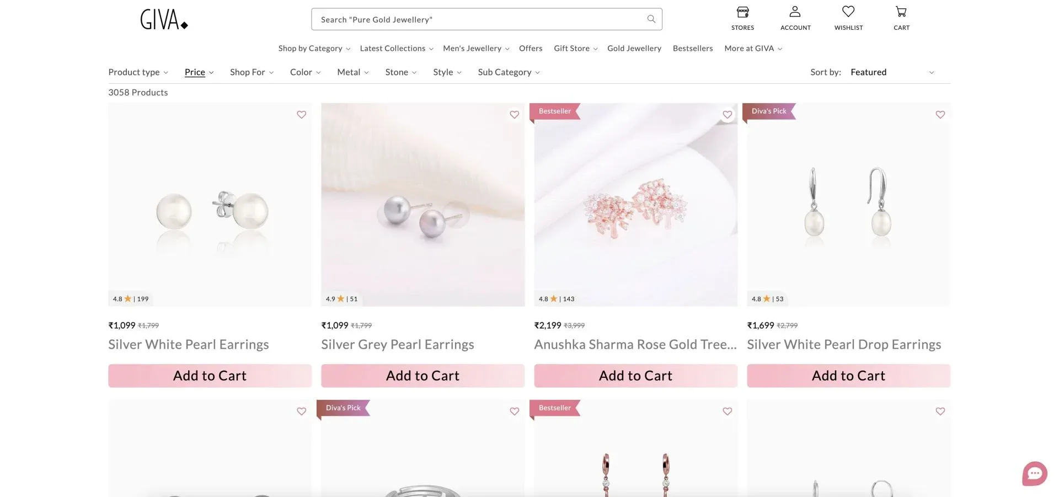Open the Account icon
The image size is (1059, 497).
[x=795, y=12]
